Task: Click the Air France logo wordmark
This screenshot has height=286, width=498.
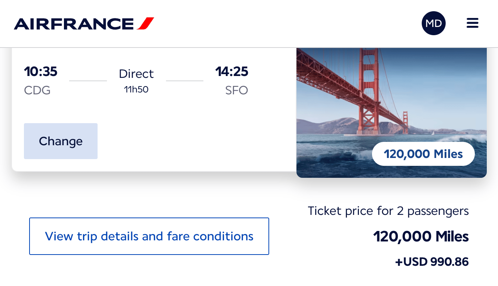Action: (74, 24)
